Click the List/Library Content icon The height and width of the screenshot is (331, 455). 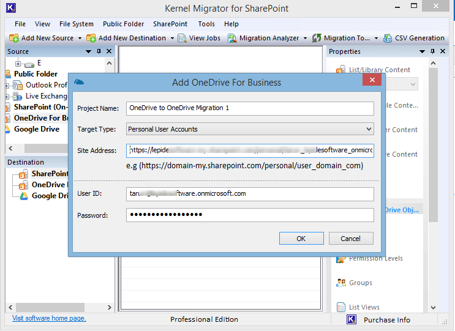(340, 69)
